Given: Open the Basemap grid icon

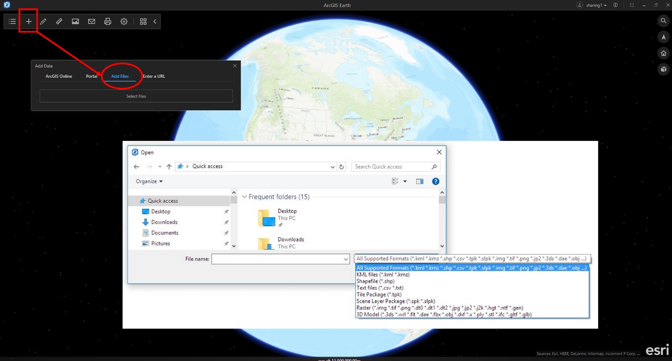Looking at the screenshot, I should pos(143,22).
